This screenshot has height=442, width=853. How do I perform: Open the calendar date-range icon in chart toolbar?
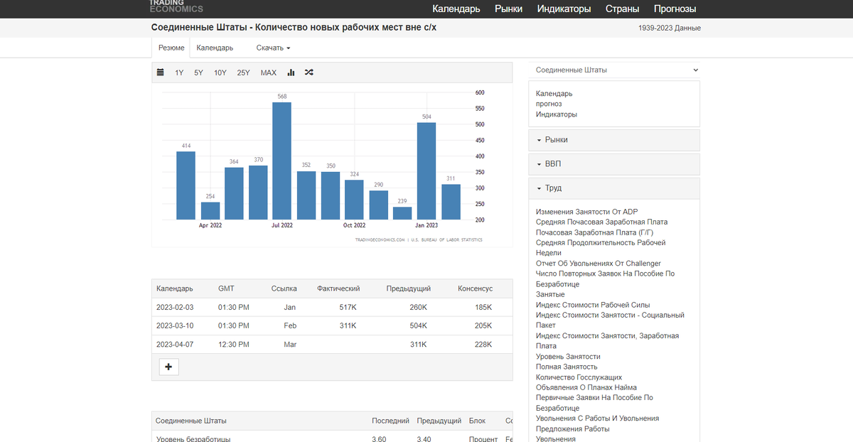[x=161, y=72]
